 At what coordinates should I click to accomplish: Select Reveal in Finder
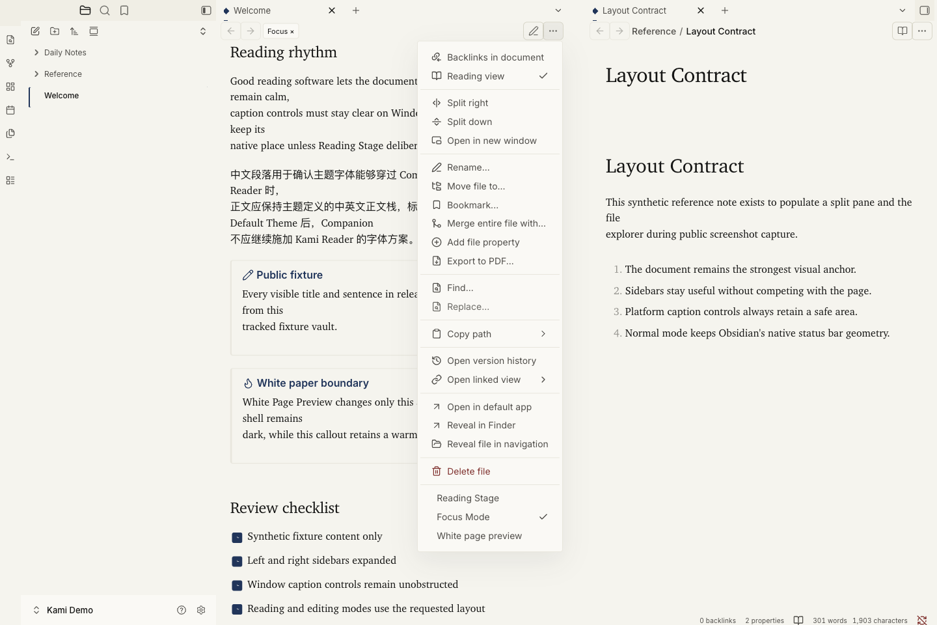click(490, 425)
